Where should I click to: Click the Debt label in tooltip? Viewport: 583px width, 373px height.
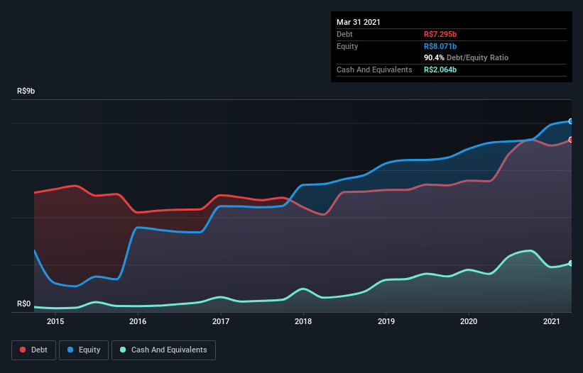coord(344,34)
